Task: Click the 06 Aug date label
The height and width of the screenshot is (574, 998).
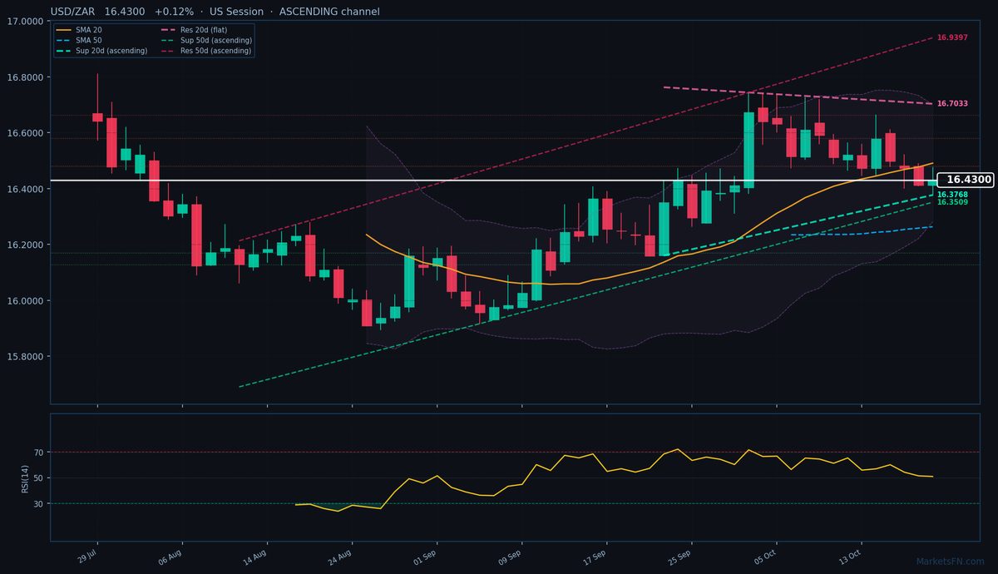Action: pos(170,556)
